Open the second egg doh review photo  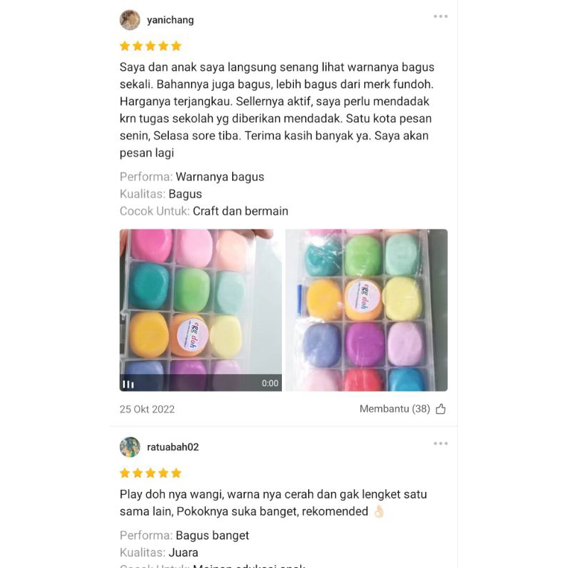coord(366,310)
